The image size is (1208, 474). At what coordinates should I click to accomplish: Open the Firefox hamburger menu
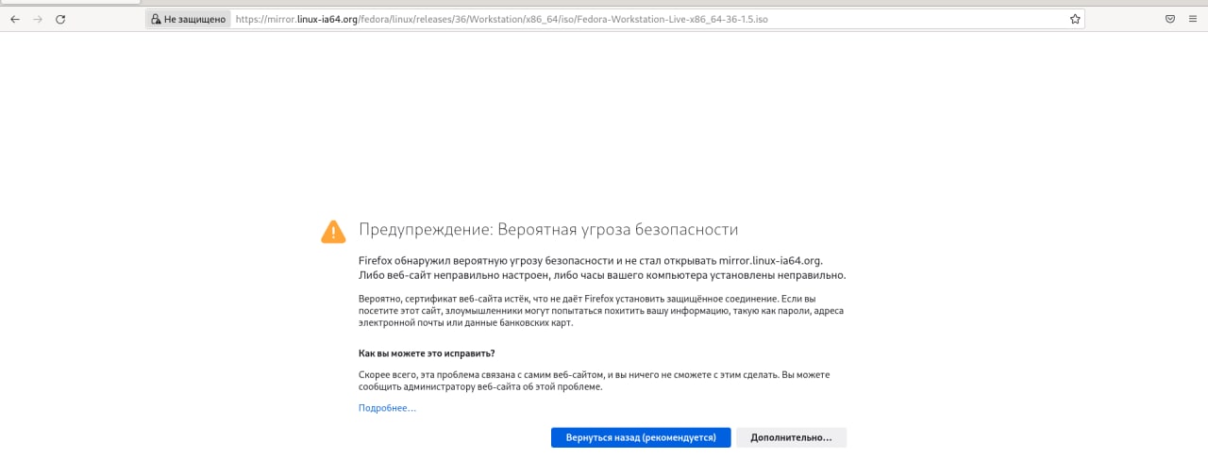tap(1193, 19)
